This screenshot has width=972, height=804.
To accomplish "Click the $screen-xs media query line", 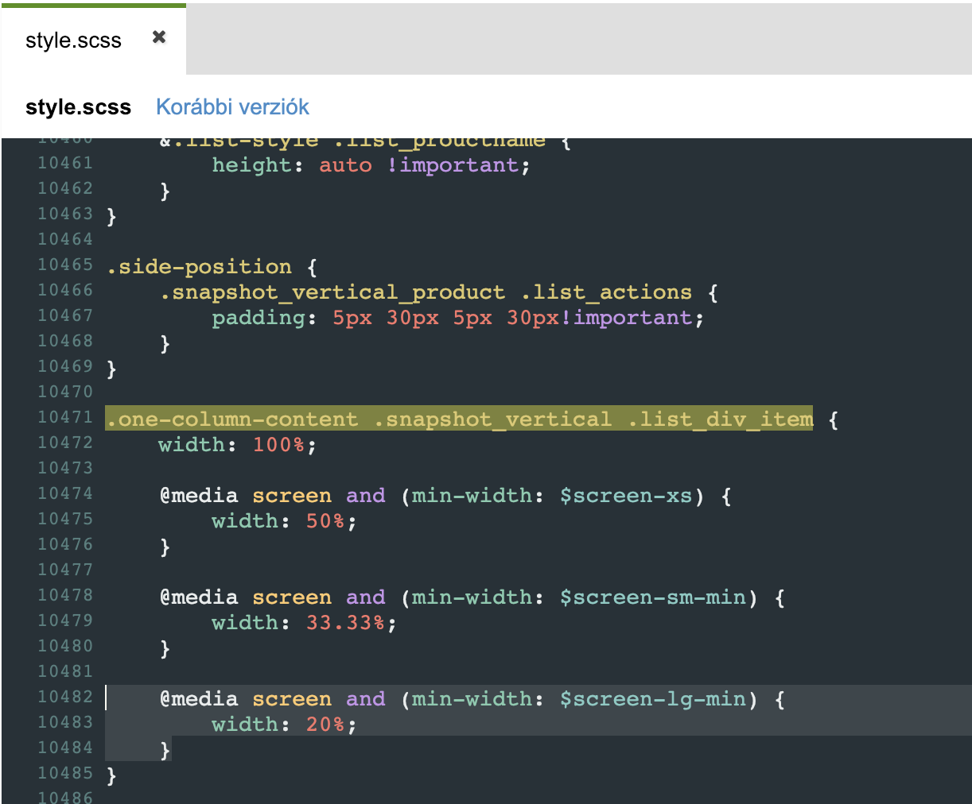I will (445, 496).
